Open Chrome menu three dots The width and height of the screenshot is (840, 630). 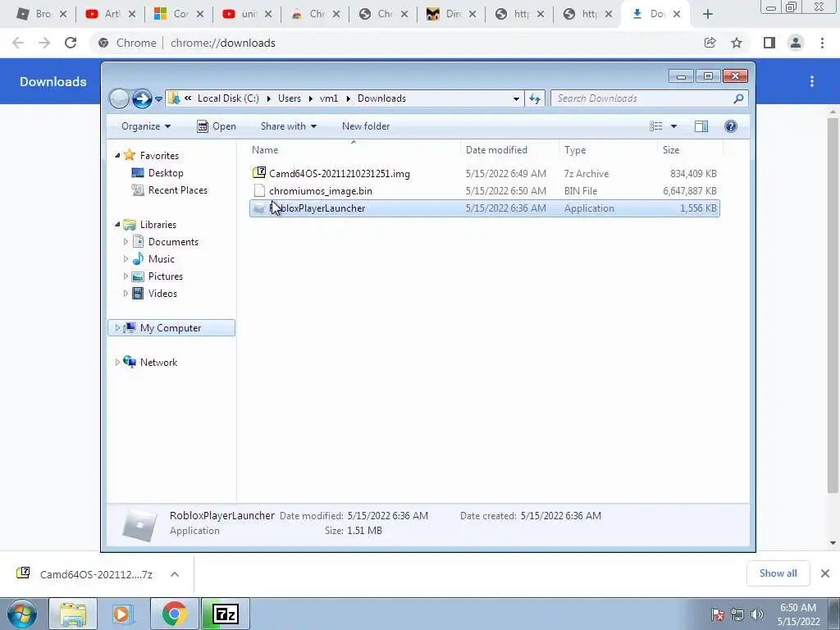(822, 43)
